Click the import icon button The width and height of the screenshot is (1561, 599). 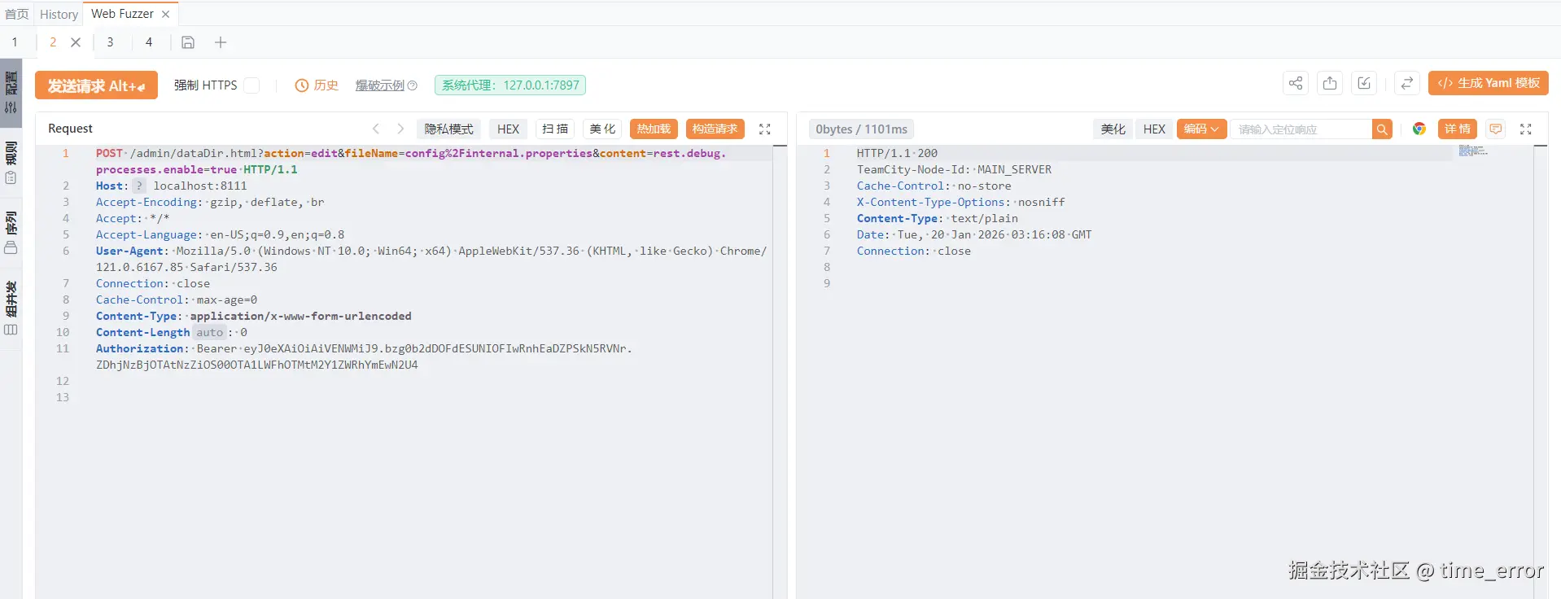[x=1364, y=83]
